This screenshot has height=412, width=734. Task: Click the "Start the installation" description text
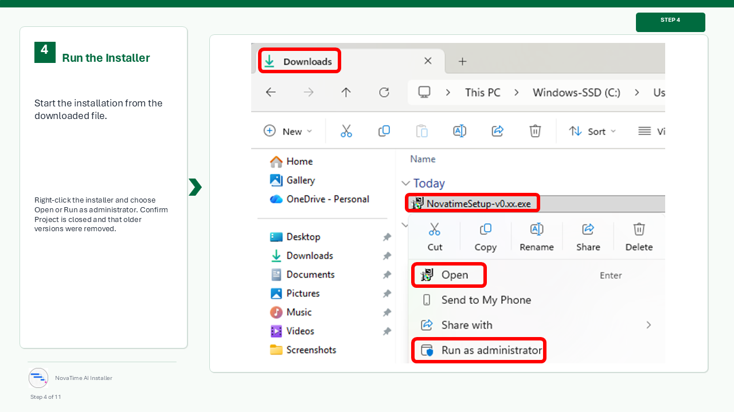(x=99, y=109)
